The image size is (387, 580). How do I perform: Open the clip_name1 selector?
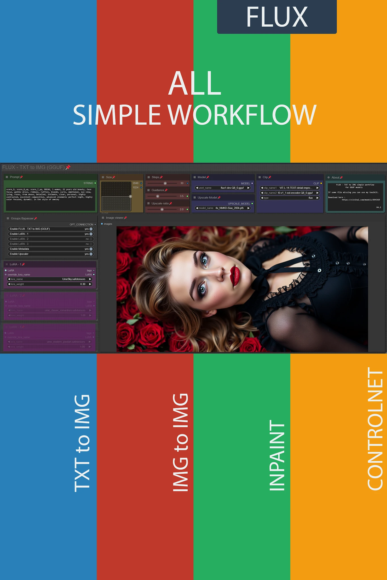290,188
